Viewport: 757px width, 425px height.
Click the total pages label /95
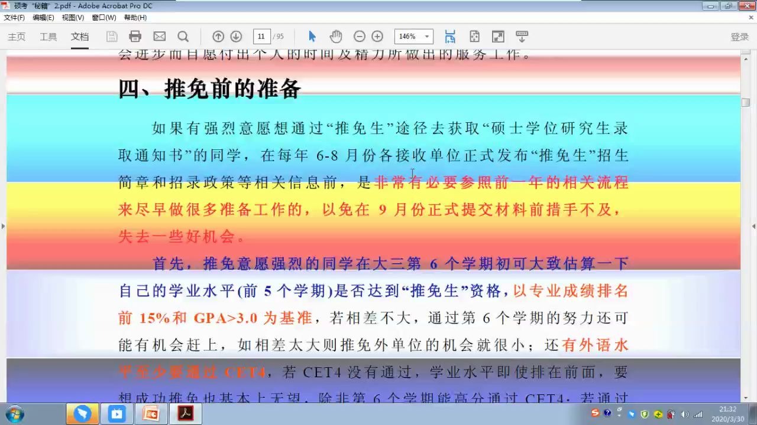click(x=278, y=37)
